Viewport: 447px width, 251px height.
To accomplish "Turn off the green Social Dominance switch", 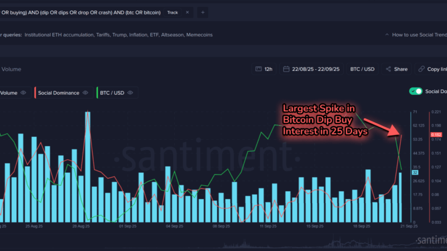I will pyautogui.click(x=416, y=91).
